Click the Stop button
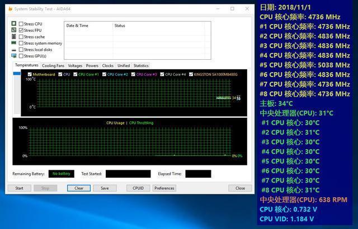This screenshot has height=229, width=358. (45, 188)
